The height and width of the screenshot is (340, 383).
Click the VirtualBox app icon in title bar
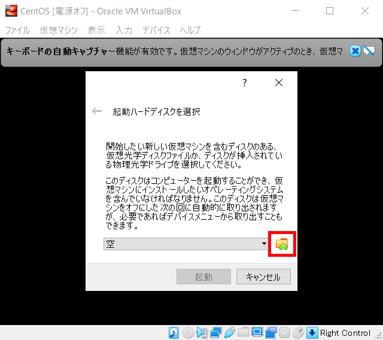[11, 11]
